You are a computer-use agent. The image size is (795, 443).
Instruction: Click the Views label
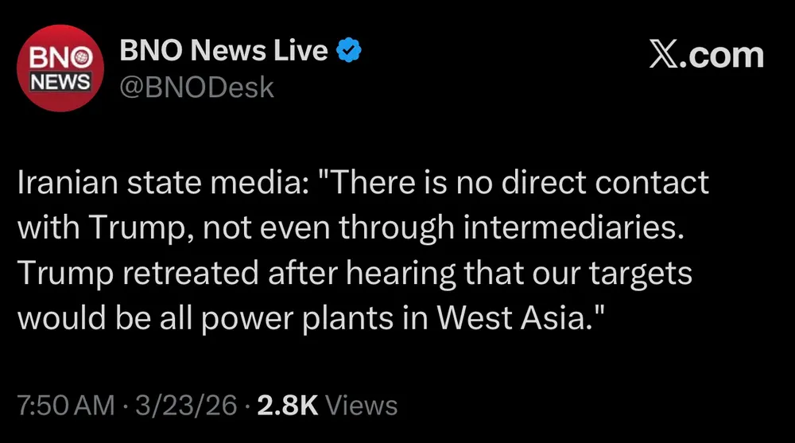[362, 406]
